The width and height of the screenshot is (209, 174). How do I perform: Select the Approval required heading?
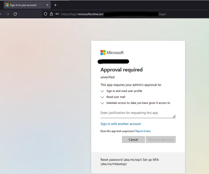(x=122, y=70)
